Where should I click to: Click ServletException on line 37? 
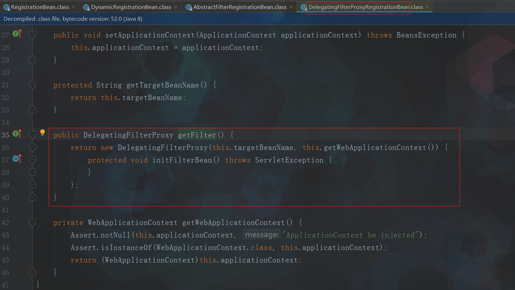(289, 160)
